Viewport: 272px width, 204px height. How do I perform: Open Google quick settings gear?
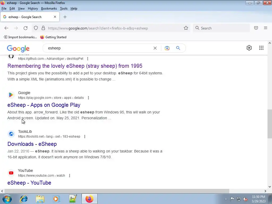coord(249,48)
